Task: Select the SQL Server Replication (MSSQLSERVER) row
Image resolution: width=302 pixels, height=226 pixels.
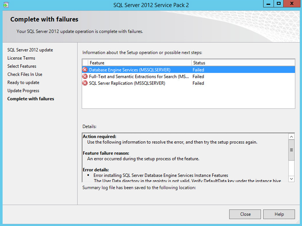Action: tap(188, 83)
